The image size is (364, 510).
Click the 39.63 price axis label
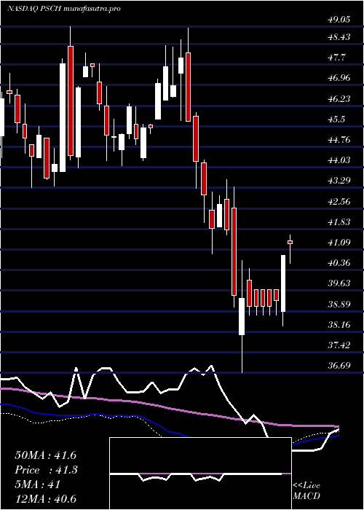tap(339, 283)
